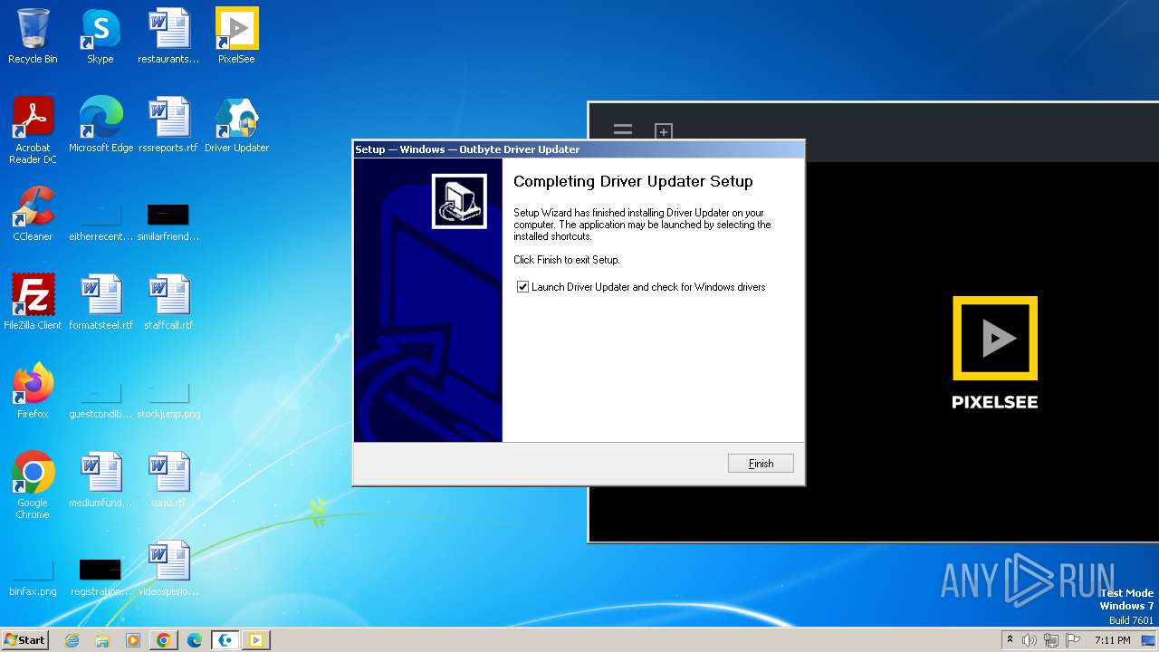1159x652 pixels.
Task: Select the sunu.rtf document icon
Action: [x=168, y=480]
